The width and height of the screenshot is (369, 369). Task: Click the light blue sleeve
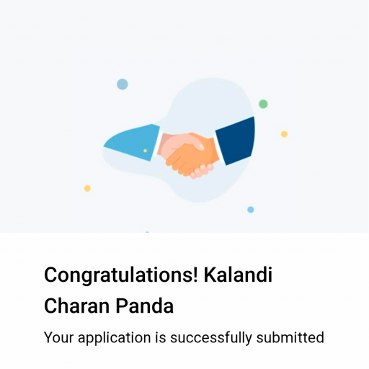coord(132,143)
